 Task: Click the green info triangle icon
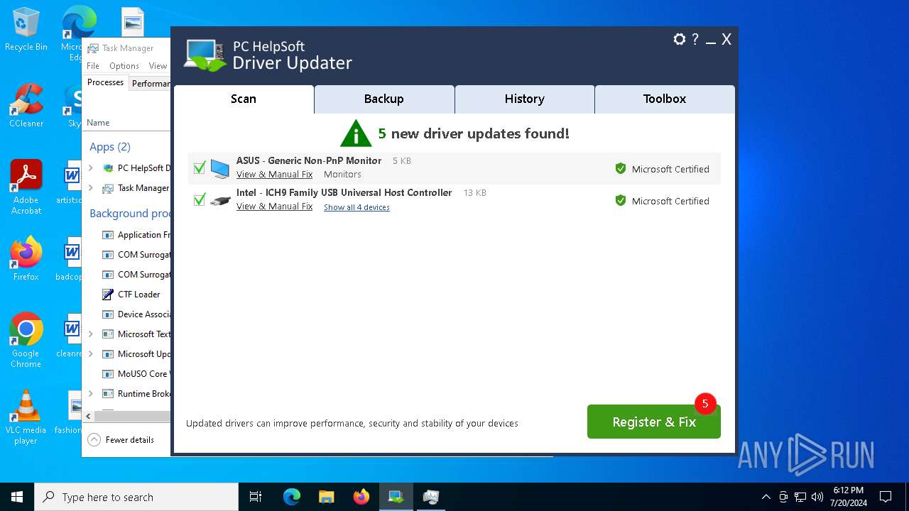click(356, 133)
